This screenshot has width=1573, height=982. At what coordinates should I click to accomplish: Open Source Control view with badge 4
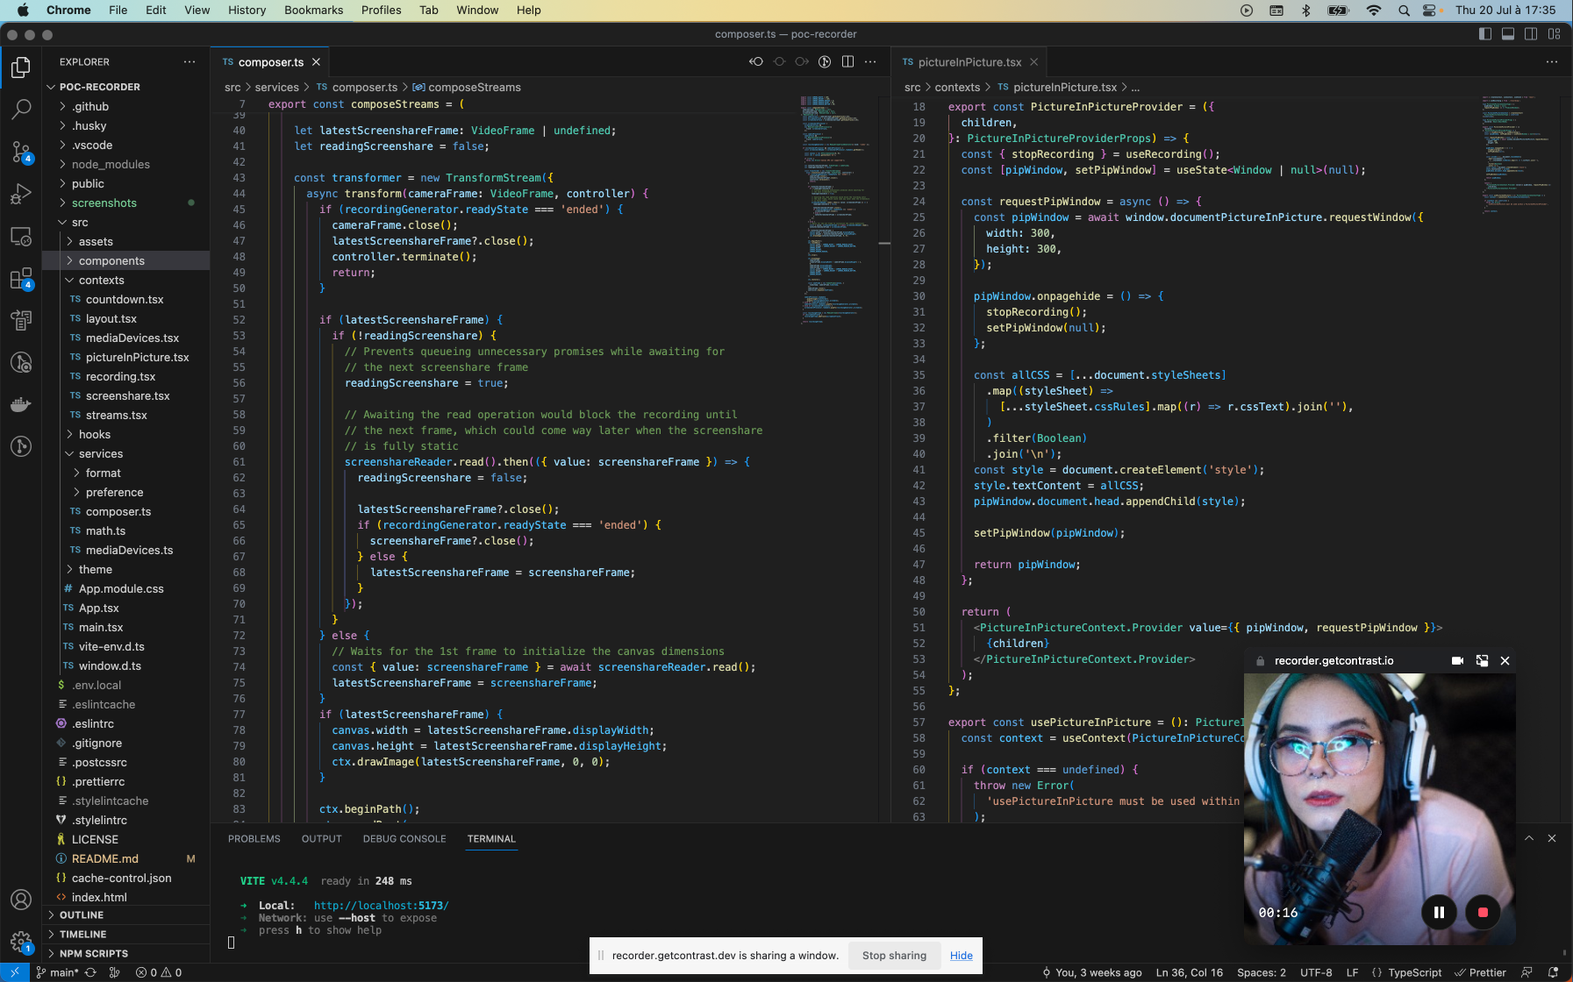click(21, 152)
